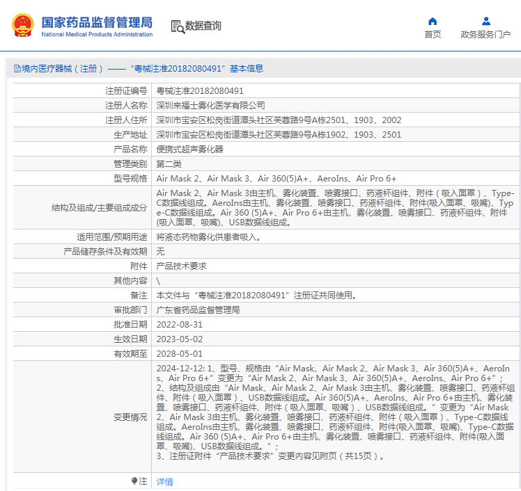Go to 首页 home icon
The height and width of the screenshot is (491, 521).
tap(433, 22)
